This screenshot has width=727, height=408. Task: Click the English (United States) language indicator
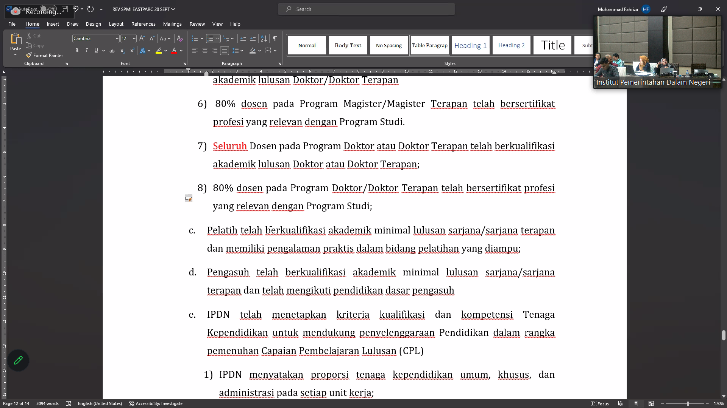[x=100, y=403]
